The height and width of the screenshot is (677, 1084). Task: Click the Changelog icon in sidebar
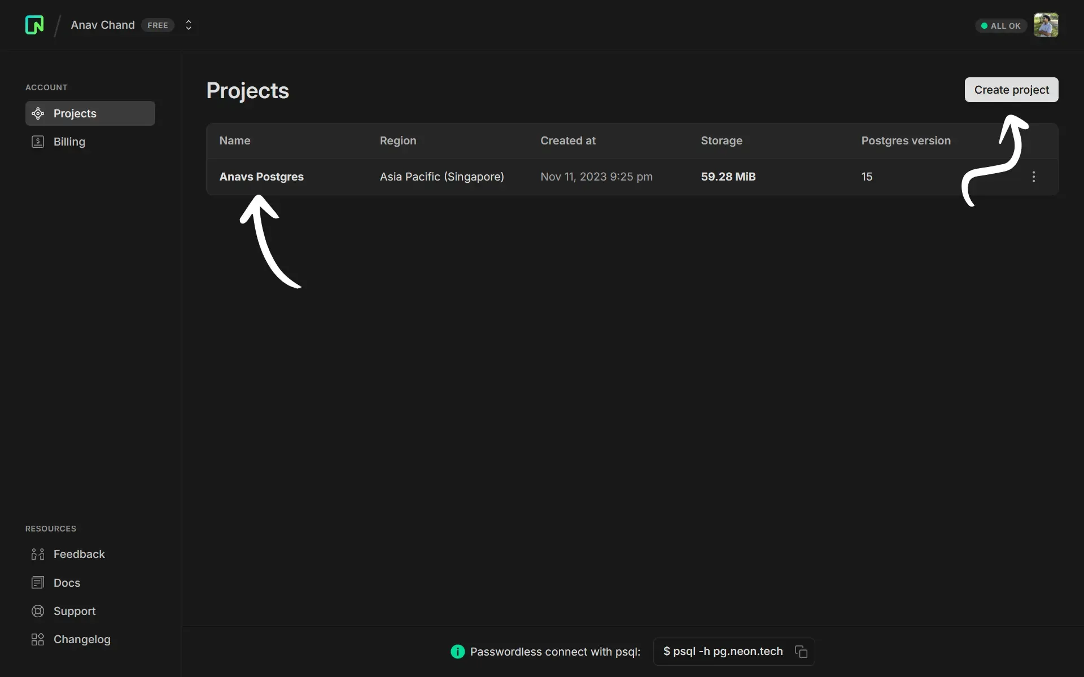tap(38, 639)
